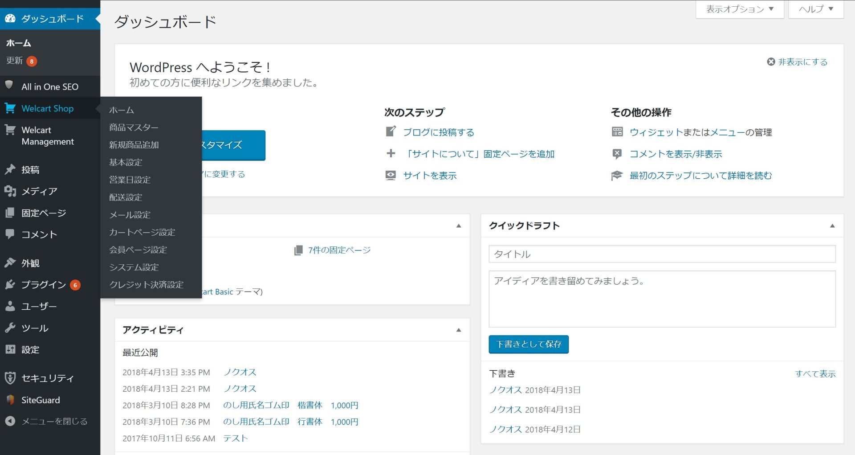Viewport: 855px width, 455px height.
Task: Open のし用氏名ゴム印 楷書体 1,000円 post
Action: (x=290, y=405)
